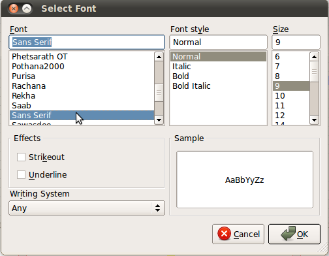Click the red Cancel icon
This screenshot has width=329, height=256.
point(224,234)
